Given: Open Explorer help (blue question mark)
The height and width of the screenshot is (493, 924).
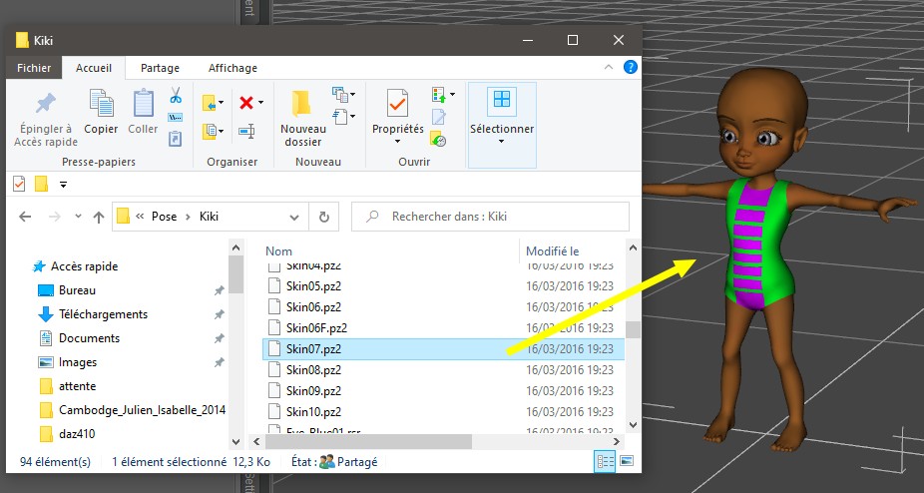Looking at the screenshot, I should (x=630, y=67).
